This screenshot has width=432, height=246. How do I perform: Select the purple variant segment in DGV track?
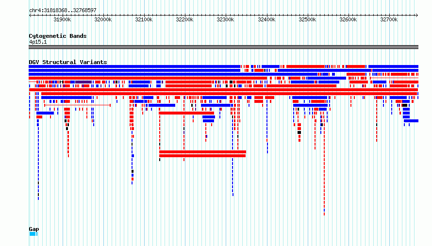pyautogui.click(x=83, y=82)
